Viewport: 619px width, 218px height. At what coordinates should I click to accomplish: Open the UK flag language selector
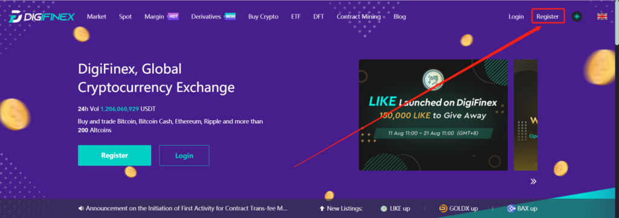[602, 16]
